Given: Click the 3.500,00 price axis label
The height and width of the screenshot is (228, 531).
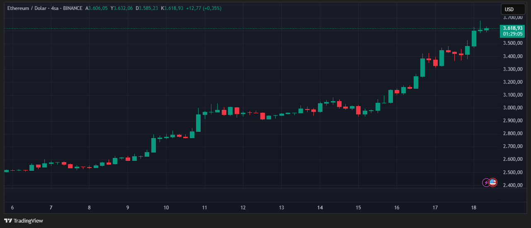Looking at the screenshot, I should pos(512,44).
